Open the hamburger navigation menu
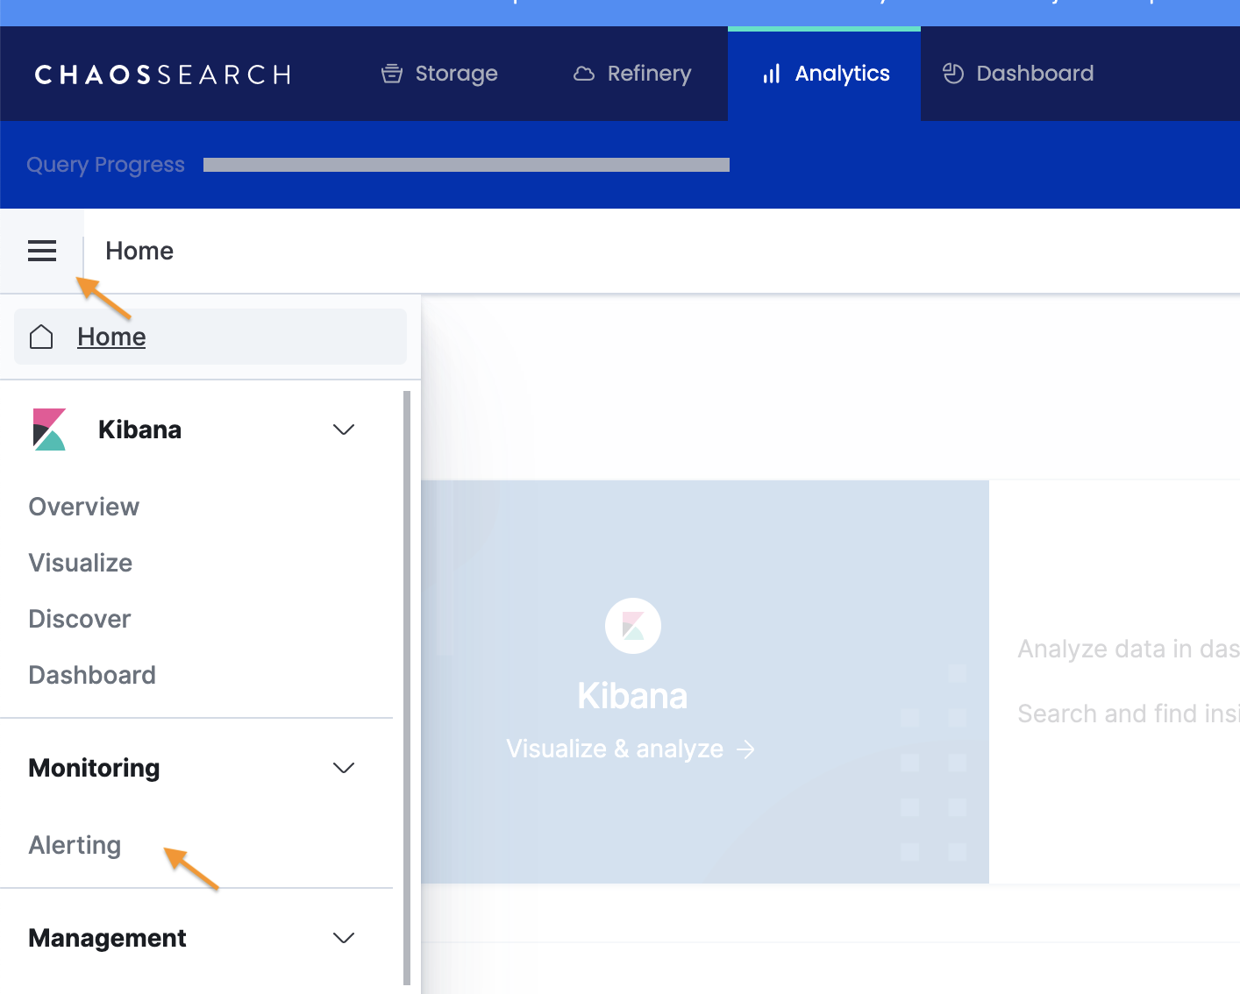Image resolution: width=1240 pixels, height=994 pixels. [42, 251]
